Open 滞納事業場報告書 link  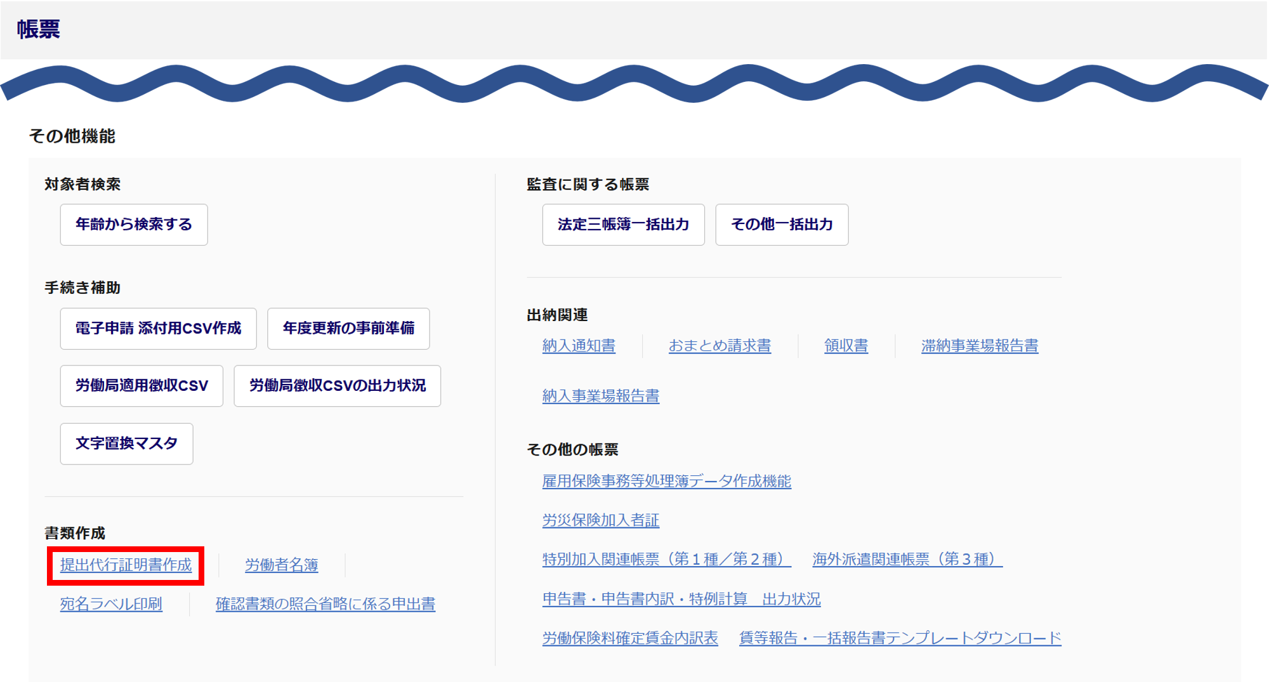(x=980, y=346)
